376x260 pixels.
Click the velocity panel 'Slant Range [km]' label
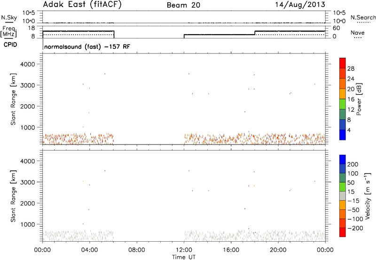click(x=13, y=196)
